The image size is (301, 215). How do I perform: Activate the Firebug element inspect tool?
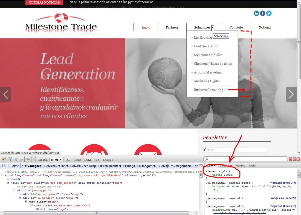point(10,159)
